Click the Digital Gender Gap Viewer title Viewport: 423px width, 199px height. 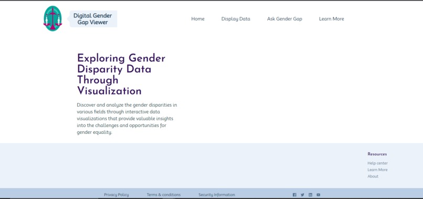click(93, 19)
